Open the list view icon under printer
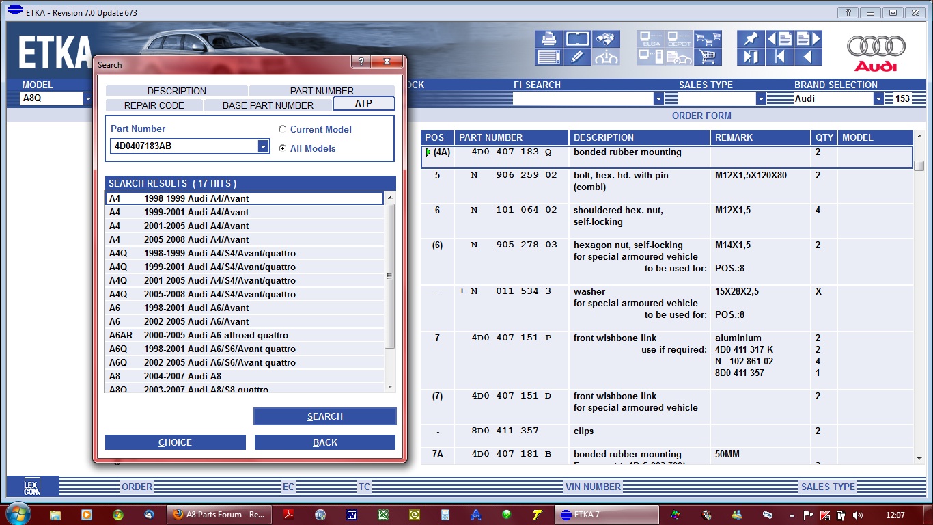 tap(548, 57)
